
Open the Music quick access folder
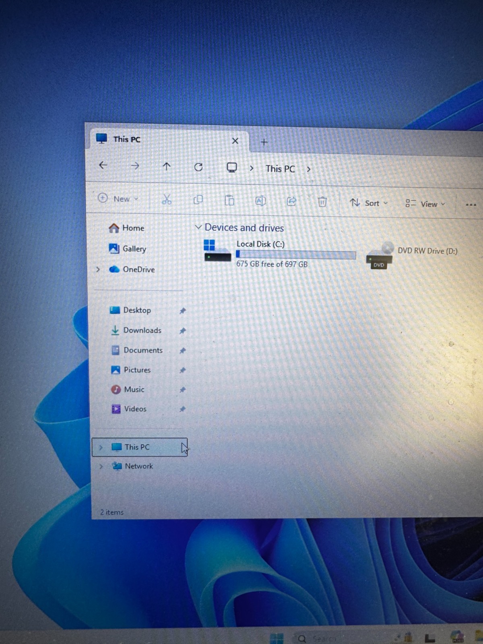[128, 389]
